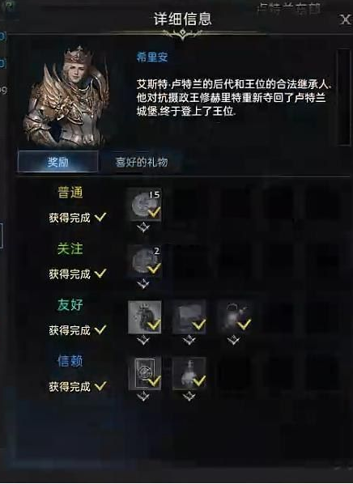Image resolution: width=353 pixels, height=484 pixels.
Task: Click the 希里安 name link
Action: pos(152,57)
